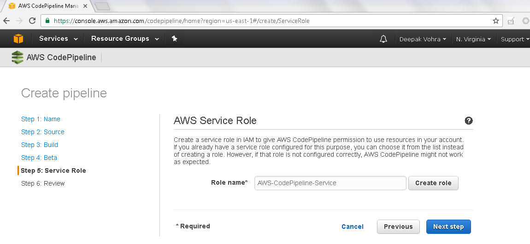Viewport: 530px width, 244px height.
Task: Open the Support dropdown menu
Action: pyautogui.click(x=515, y=39)
